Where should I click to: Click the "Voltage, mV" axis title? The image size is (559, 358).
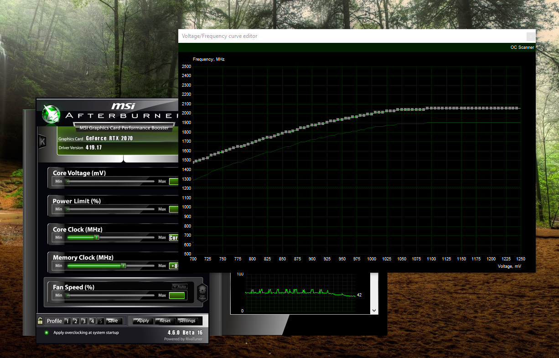[x=510, y=266]
